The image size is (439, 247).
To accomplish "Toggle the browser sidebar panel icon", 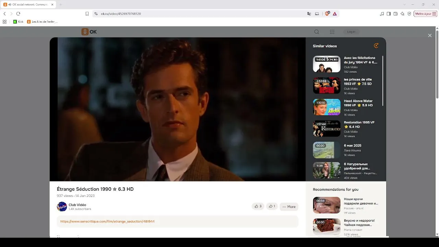I will (389, 14).
